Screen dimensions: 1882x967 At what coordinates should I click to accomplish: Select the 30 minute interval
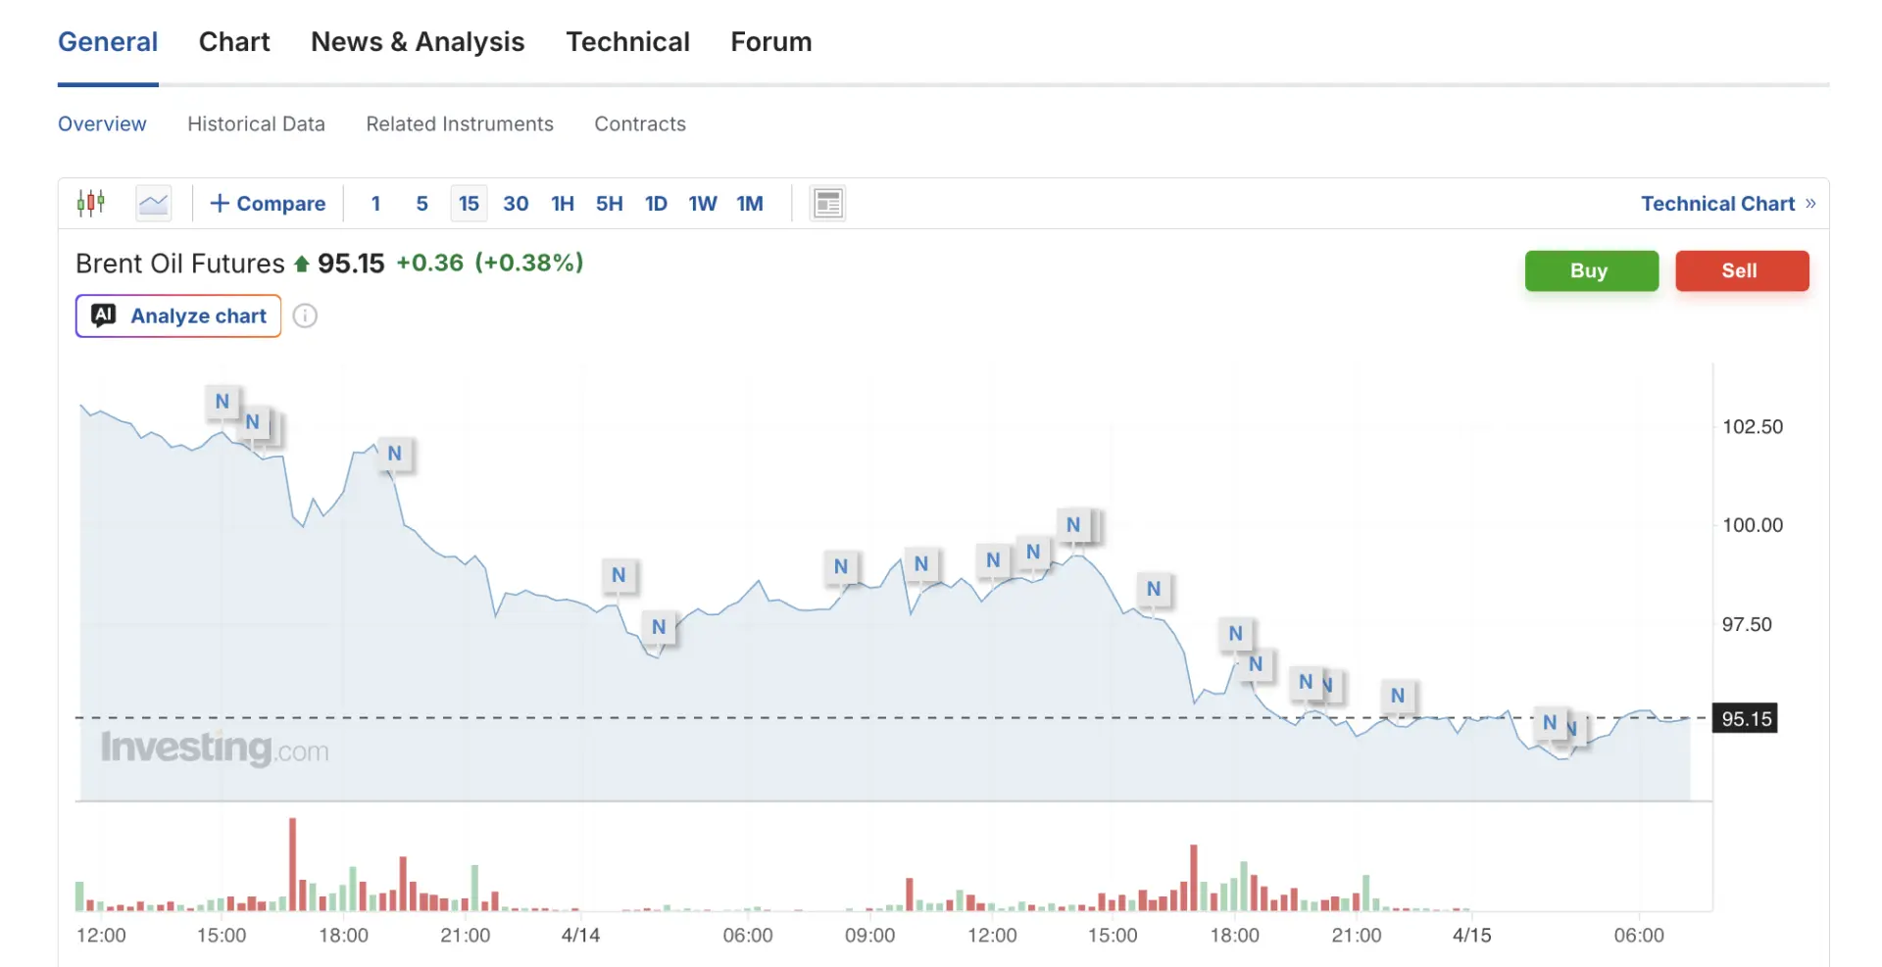tap(516, 203)
